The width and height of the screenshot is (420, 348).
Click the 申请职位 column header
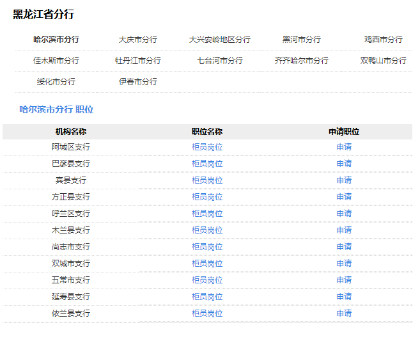coord(344,132)
